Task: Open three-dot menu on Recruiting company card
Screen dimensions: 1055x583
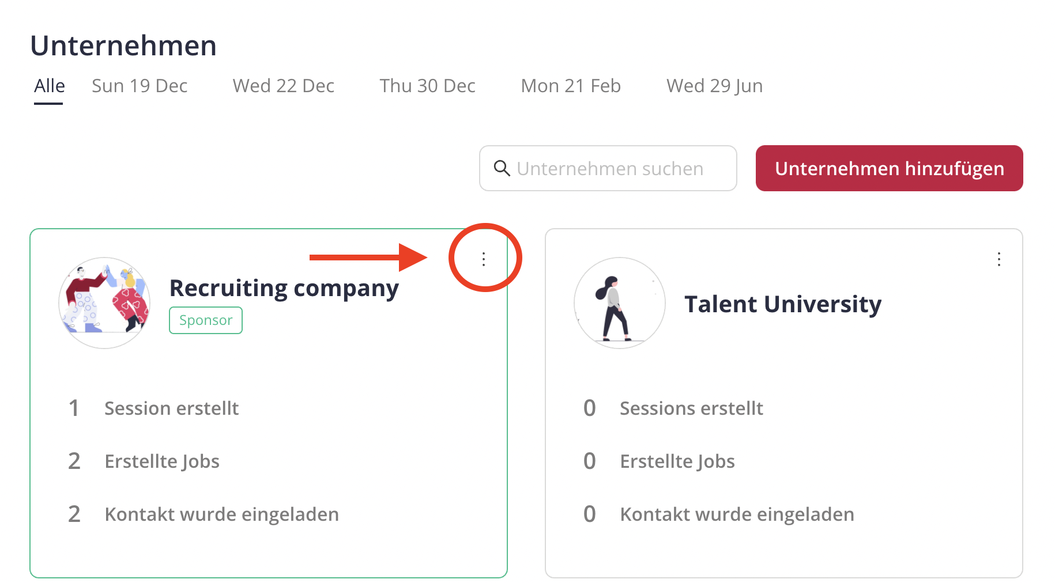Action: [484, 259]
